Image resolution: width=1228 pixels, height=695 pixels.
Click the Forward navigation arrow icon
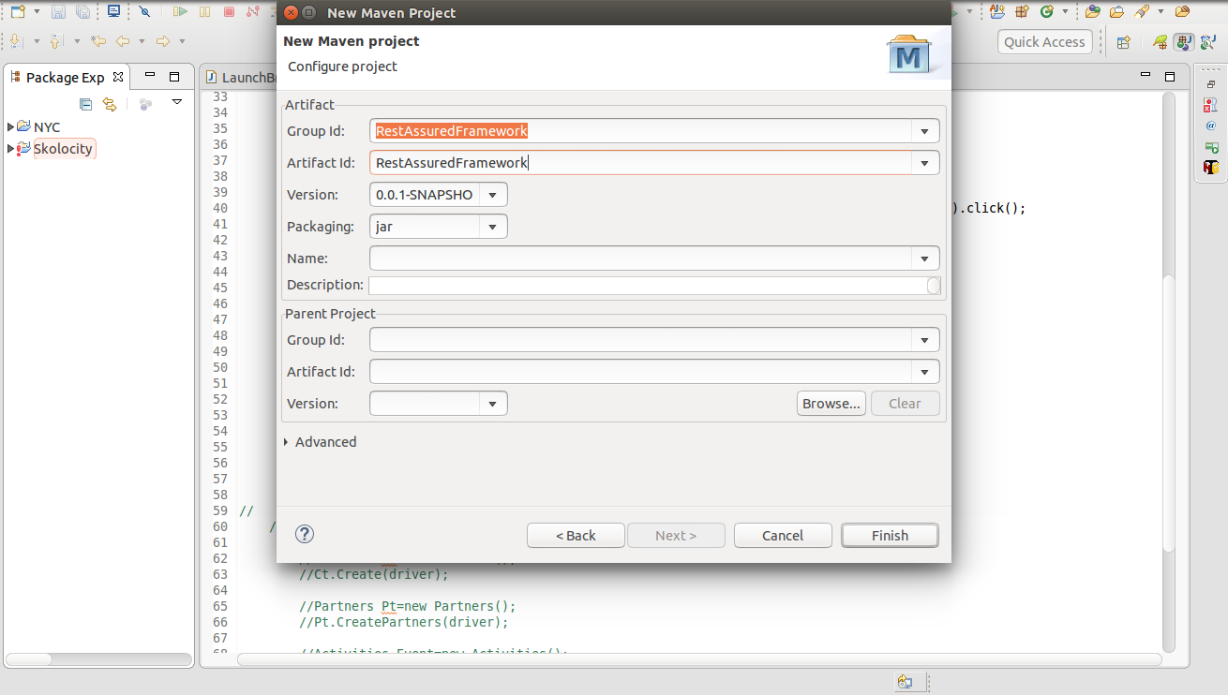pos(162,41)
